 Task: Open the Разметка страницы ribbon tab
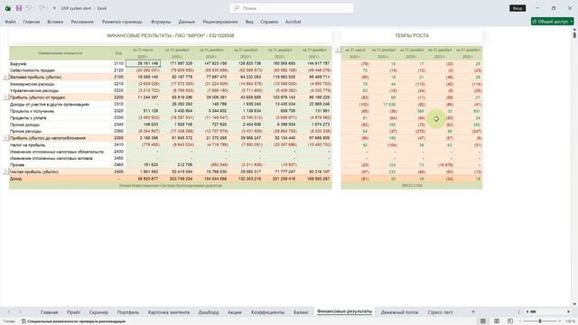tap(122, 22)
